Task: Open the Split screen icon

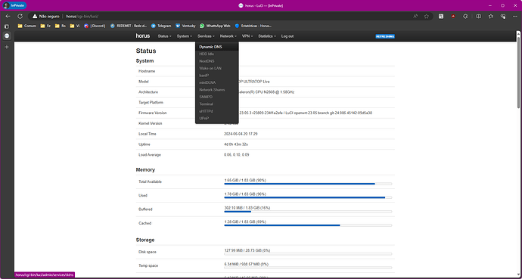Action: tap(478, 17)
